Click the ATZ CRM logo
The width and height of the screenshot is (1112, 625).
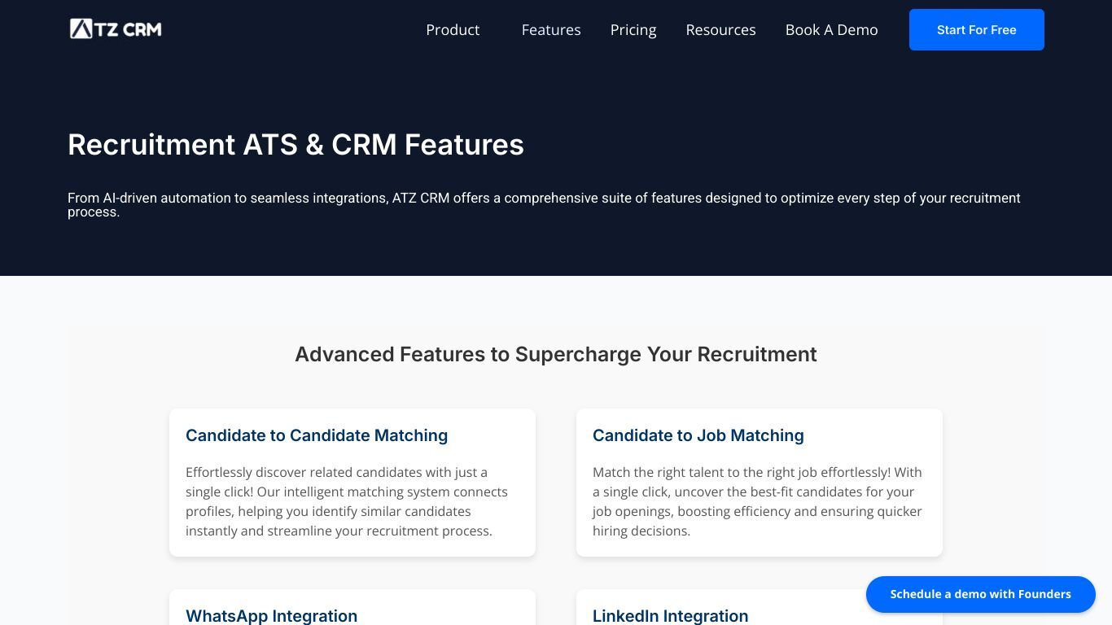116,29
